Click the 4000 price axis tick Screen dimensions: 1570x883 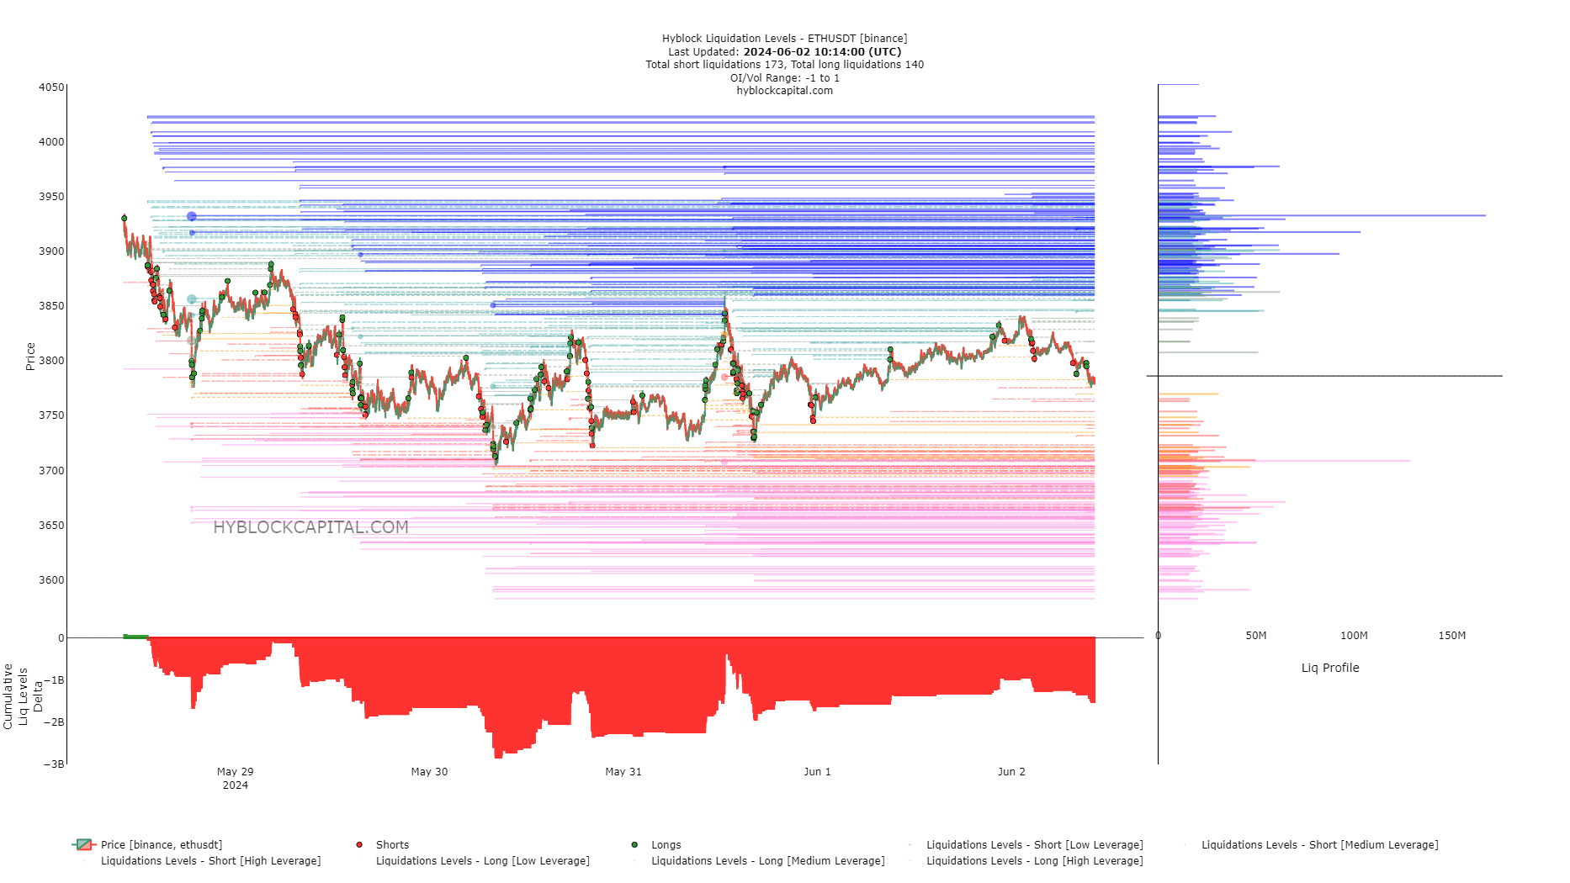pyautogui.click(x=51, y=142)
